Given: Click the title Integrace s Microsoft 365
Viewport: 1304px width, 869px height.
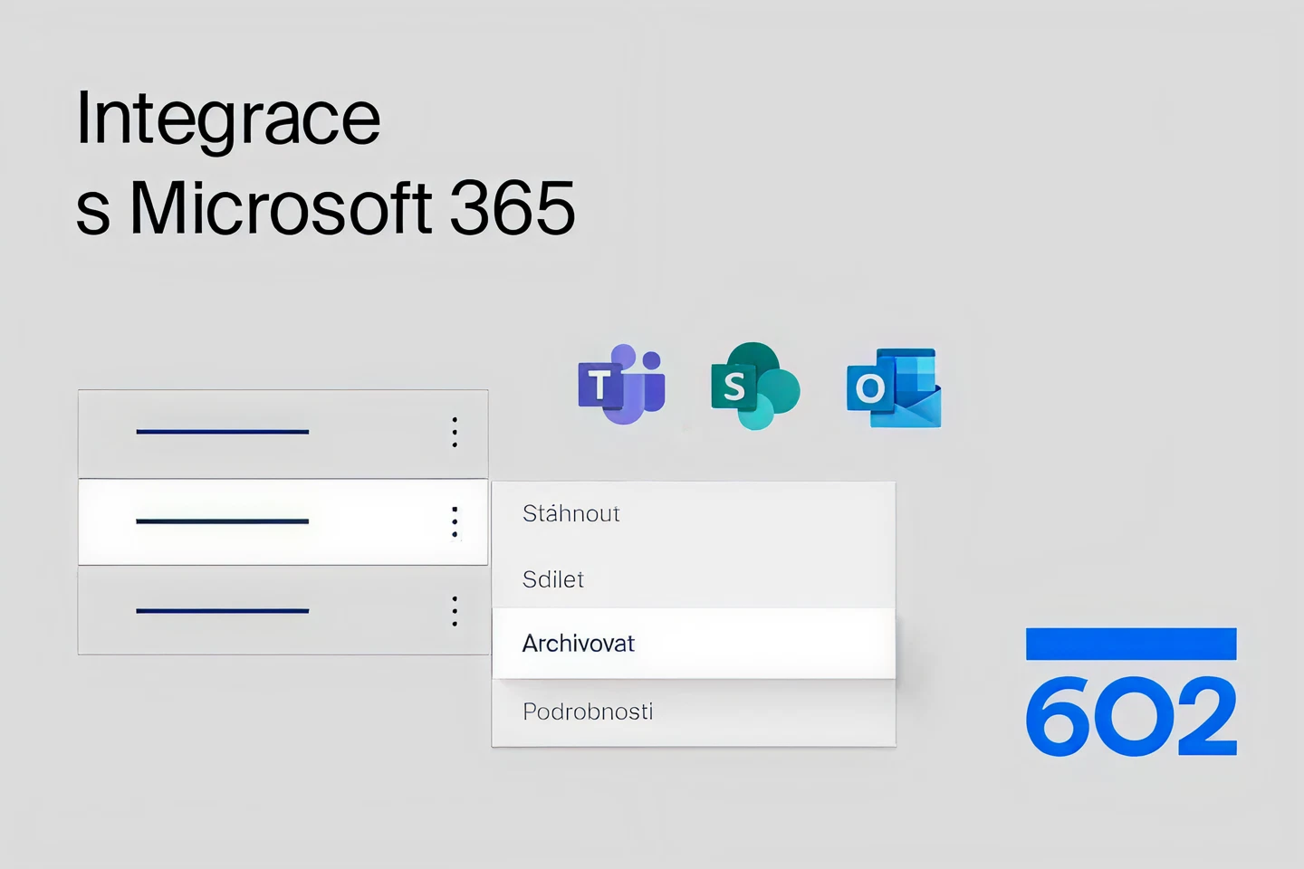Looking at the screenshot, I should tap(326, 163).
